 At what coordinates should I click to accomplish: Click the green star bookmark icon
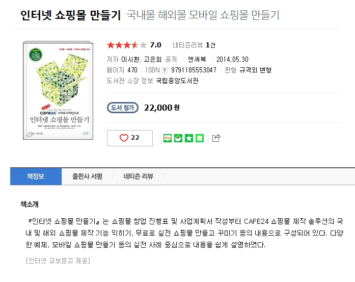(x=189, y=138)
